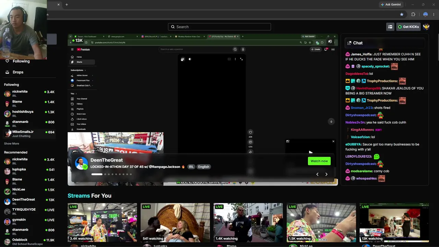Viewport: 439px width, 247px height.
Task: Click James_Hoffa's username in chat
Action: pyautogui.click(x=361, y=54)
